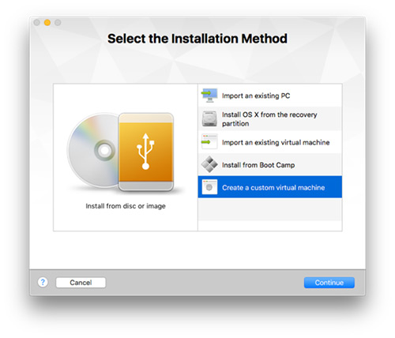Click the Import existing virtual machine window icon
Screen dimensions: 395x338
point(209,142)
